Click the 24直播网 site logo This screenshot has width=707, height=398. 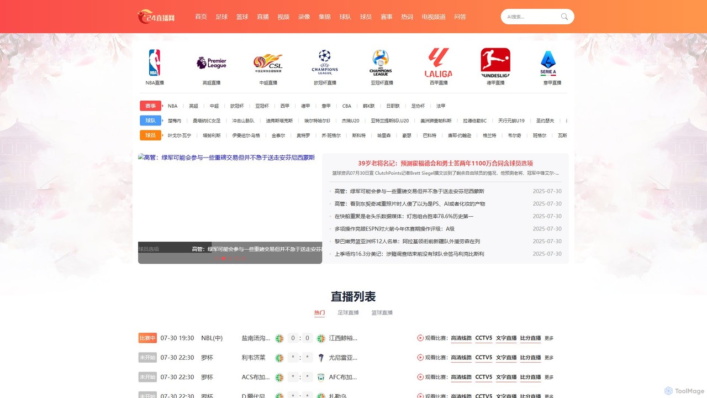point(156,17)
